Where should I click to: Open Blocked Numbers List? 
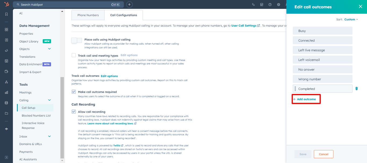pyautogui.click(x=36, y=115)
